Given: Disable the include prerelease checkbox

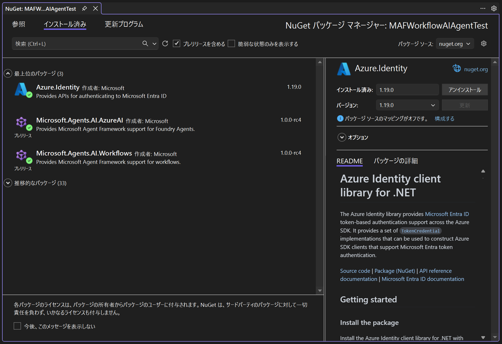Looking at the screenshot, I should [177, 44].
